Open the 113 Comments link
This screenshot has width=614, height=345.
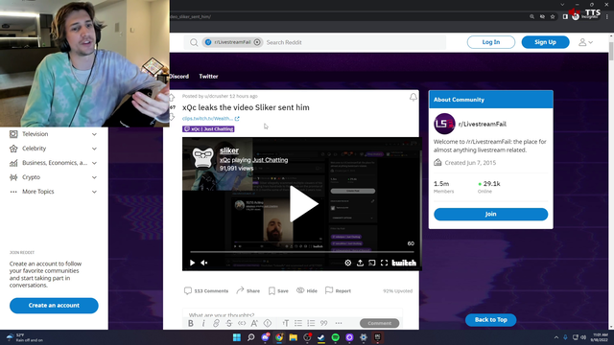[206, 290]
